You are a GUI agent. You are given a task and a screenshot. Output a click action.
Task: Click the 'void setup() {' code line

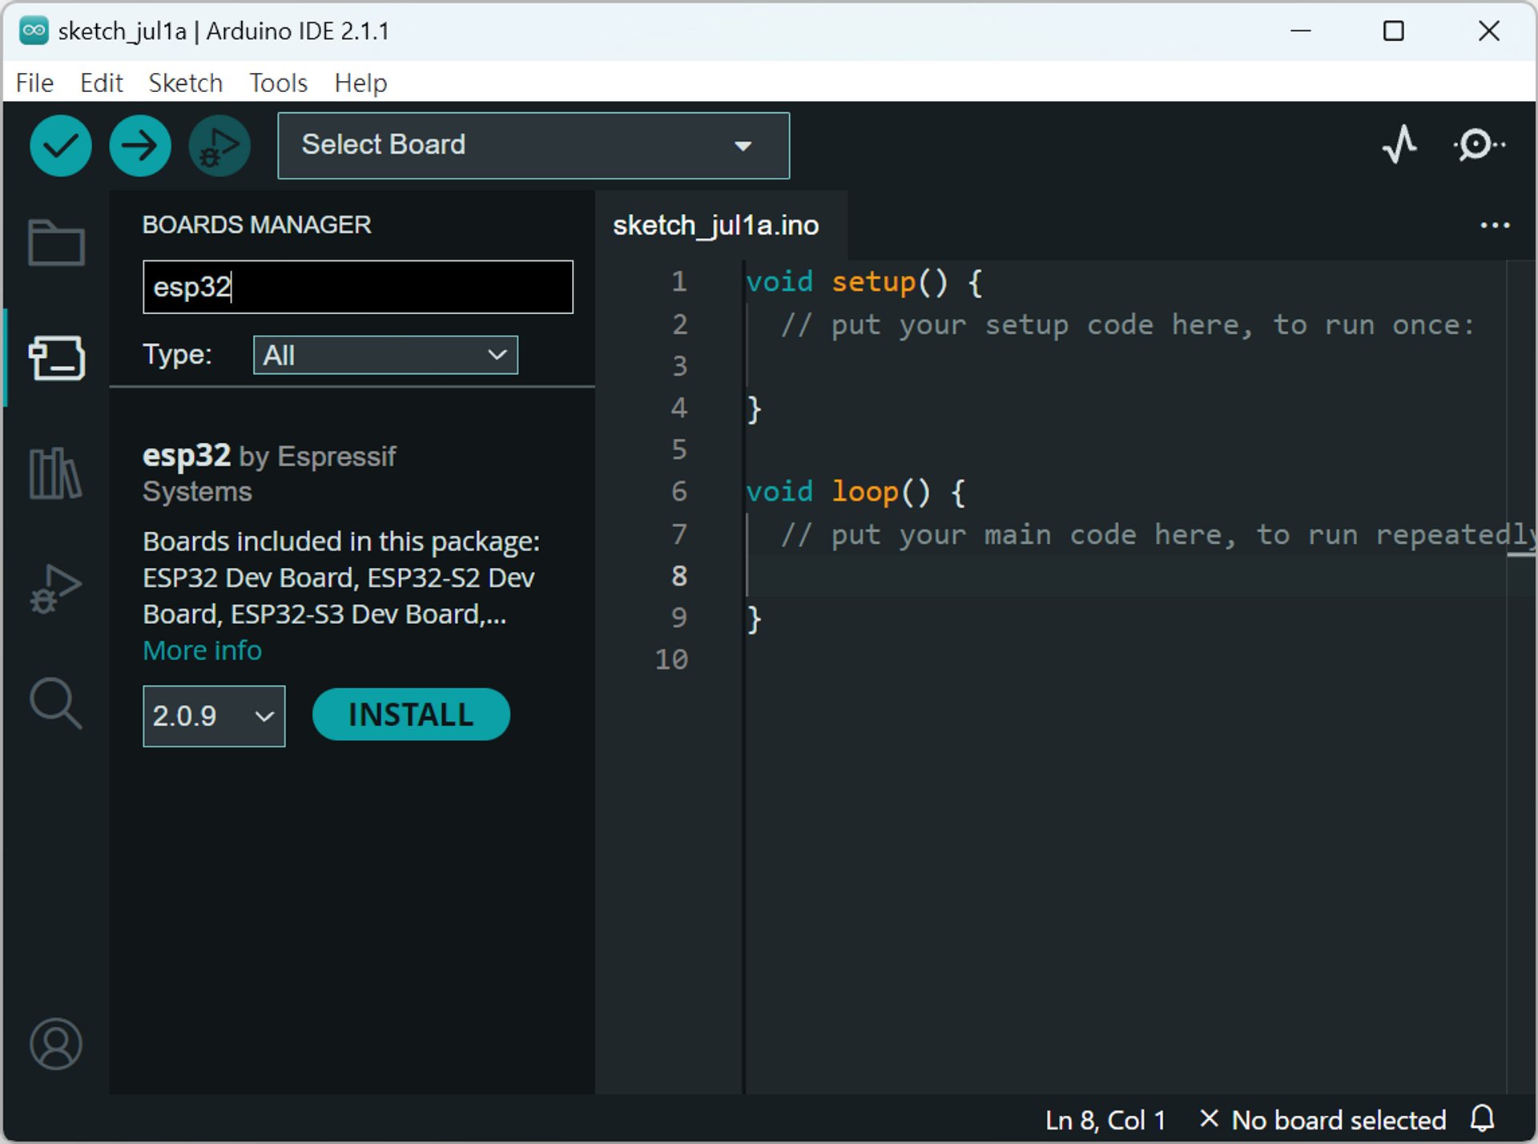click(864, 282)
